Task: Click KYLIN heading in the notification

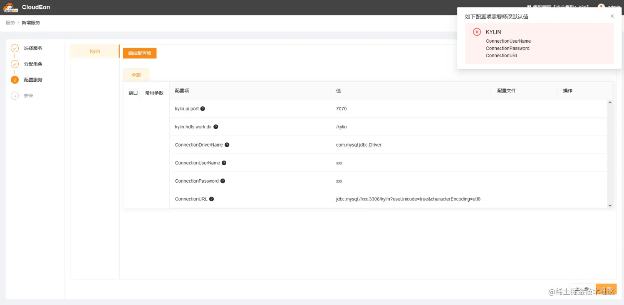Action: coord(493,32)
